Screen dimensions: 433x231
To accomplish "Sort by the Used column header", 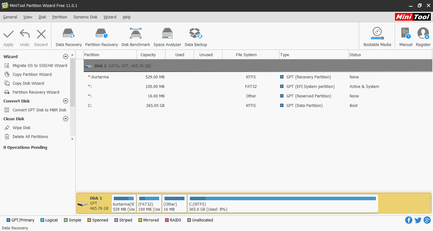I will point(180,55).
